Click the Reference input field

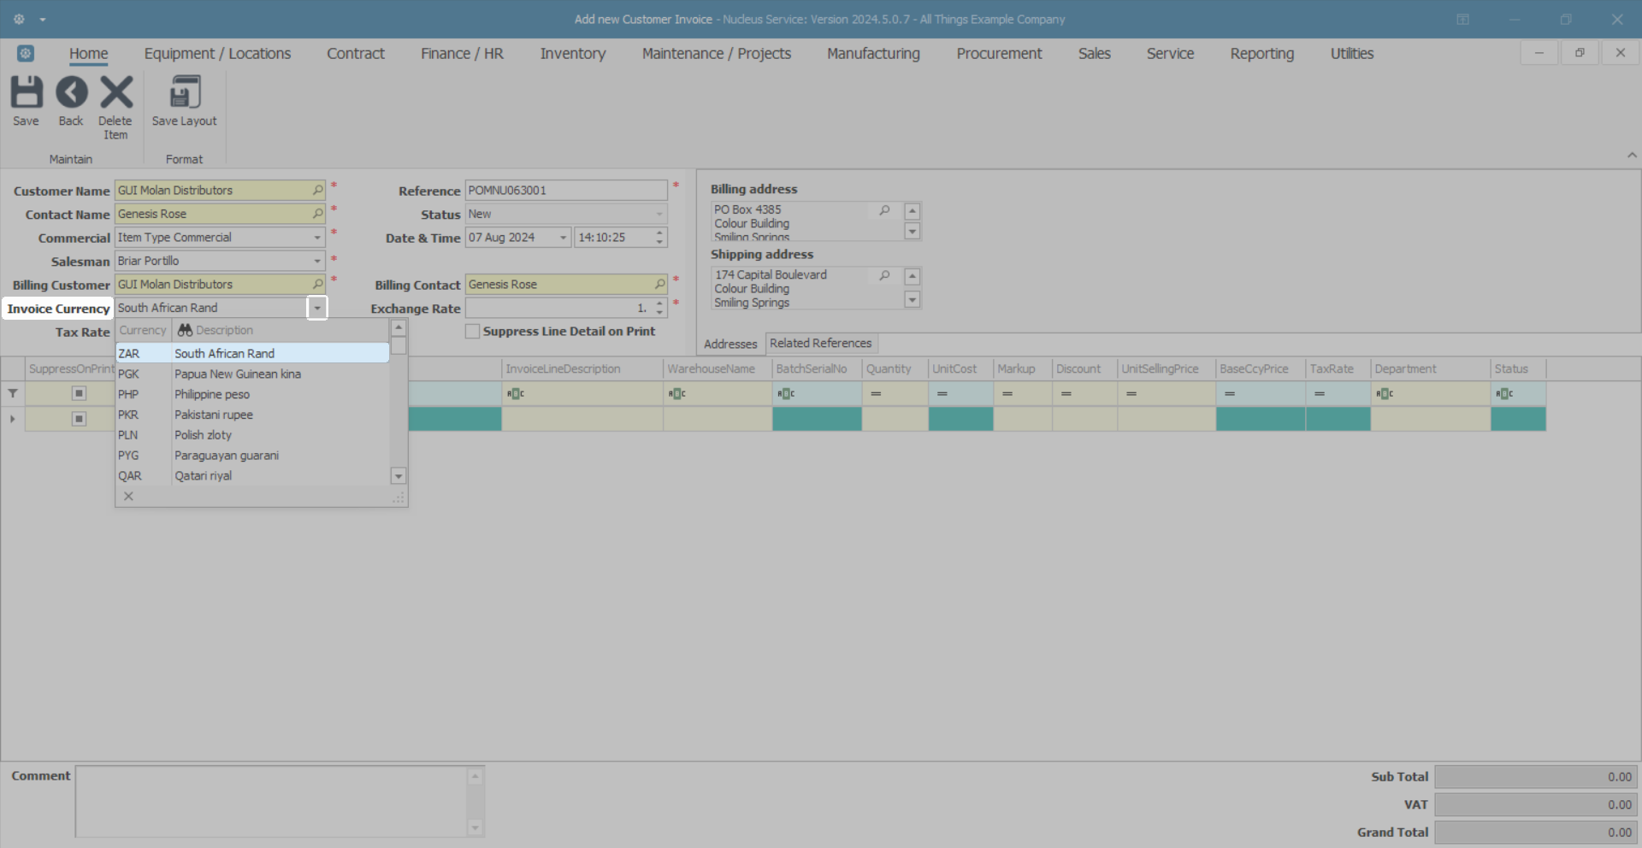[566, 190]
